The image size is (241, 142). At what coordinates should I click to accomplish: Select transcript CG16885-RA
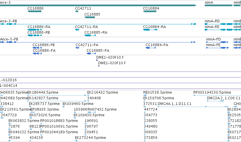pyautogui.click(x=90, y=35)
